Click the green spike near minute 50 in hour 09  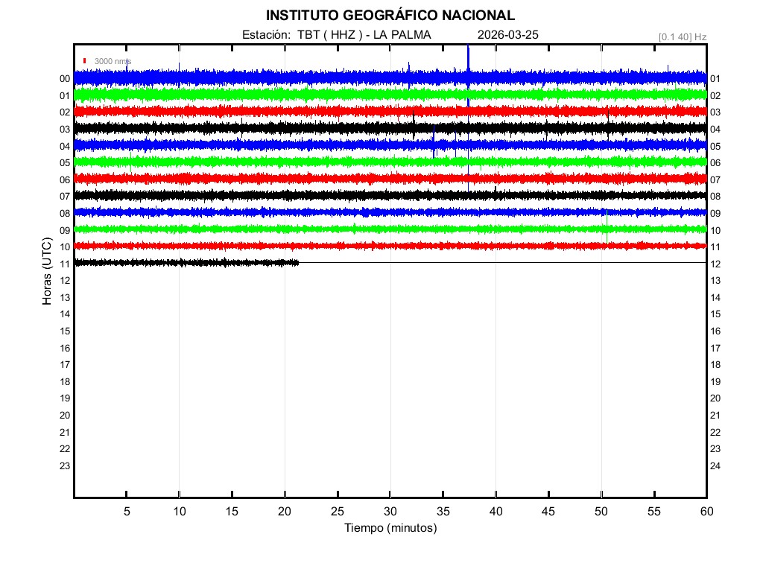click(606, 222)
